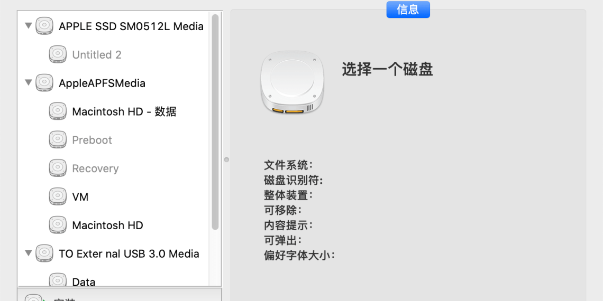Click the disk list vertical scrollbar
This screenshot has width=603, height=301.
(x=215, y=121)
